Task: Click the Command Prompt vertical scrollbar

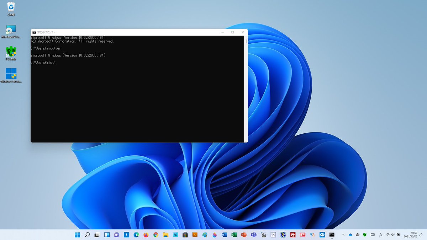Action: click(x=246, y=89)
